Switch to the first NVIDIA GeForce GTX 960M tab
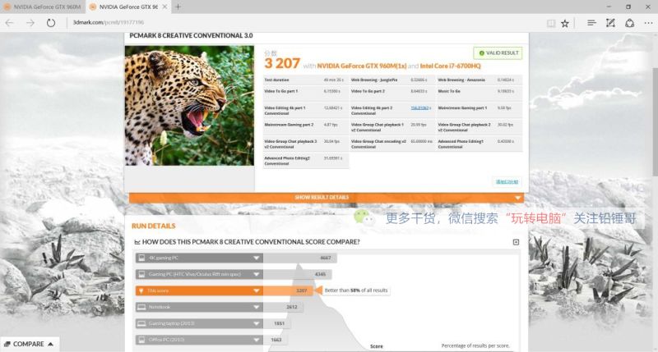 pyautogui.click(x=41, y=7)
